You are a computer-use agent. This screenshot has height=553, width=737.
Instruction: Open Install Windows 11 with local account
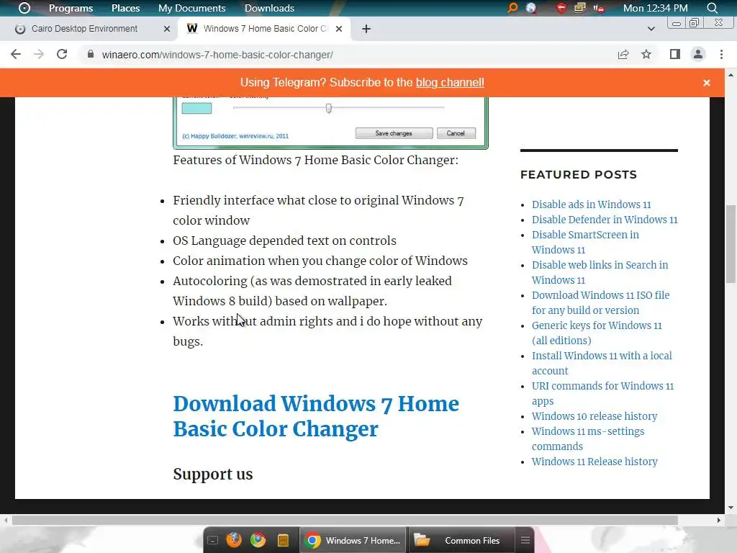click(602, 363)
